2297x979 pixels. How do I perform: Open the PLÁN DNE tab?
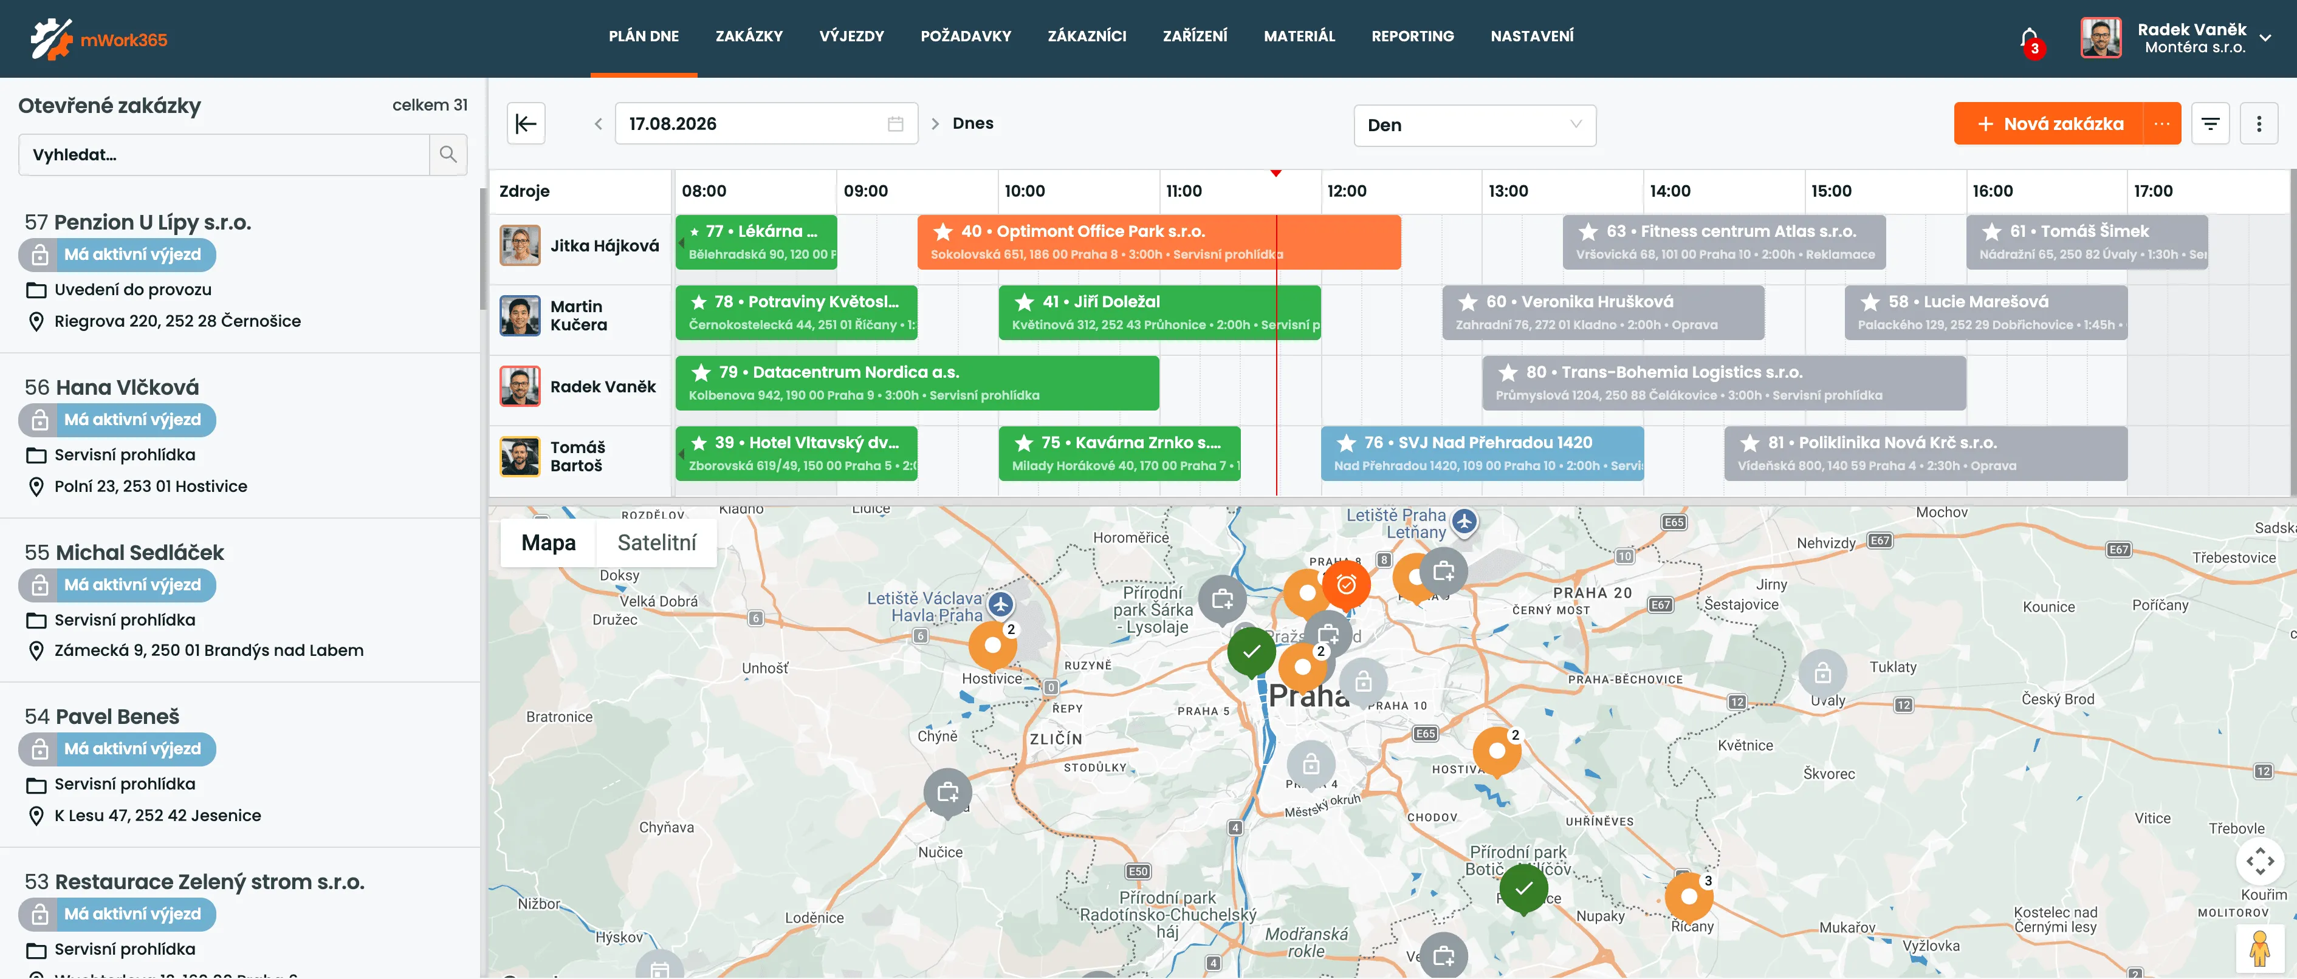[644, 36]
